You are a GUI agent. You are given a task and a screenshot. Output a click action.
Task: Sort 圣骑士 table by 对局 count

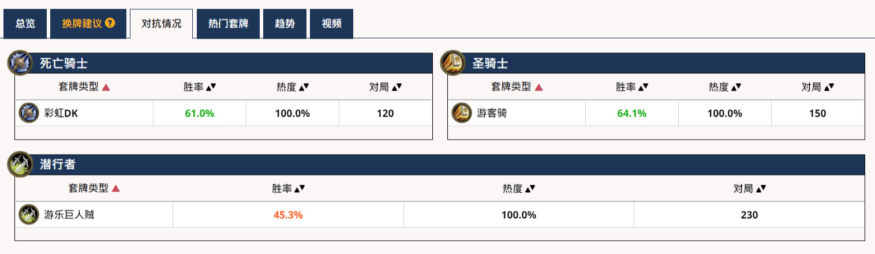(x=818, y=87)
